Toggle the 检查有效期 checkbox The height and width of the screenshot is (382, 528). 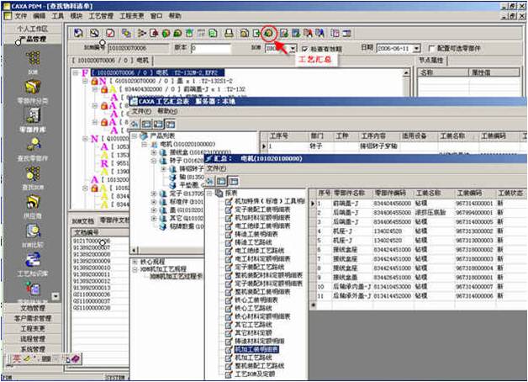[304, 49]
